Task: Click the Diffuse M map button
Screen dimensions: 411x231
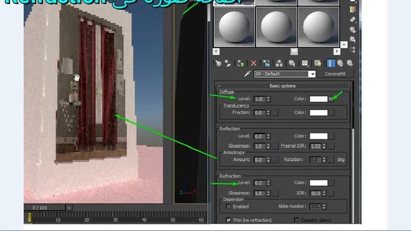Action: [331, 99]
